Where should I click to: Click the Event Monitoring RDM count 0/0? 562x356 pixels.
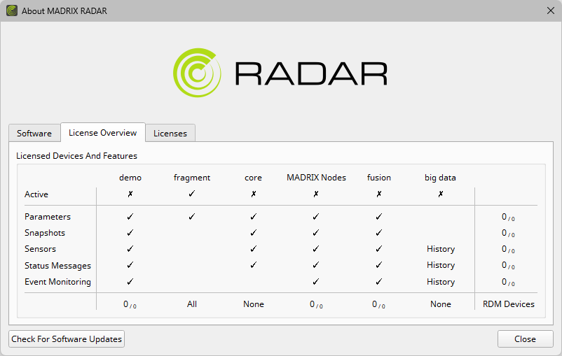(508, 282)
